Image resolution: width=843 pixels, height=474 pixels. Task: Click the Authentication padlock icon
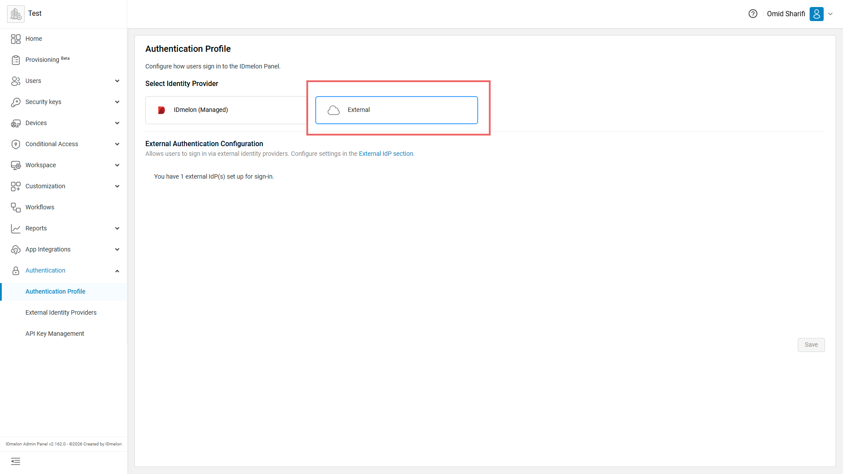pyautogui.click(x=16, y=271)
